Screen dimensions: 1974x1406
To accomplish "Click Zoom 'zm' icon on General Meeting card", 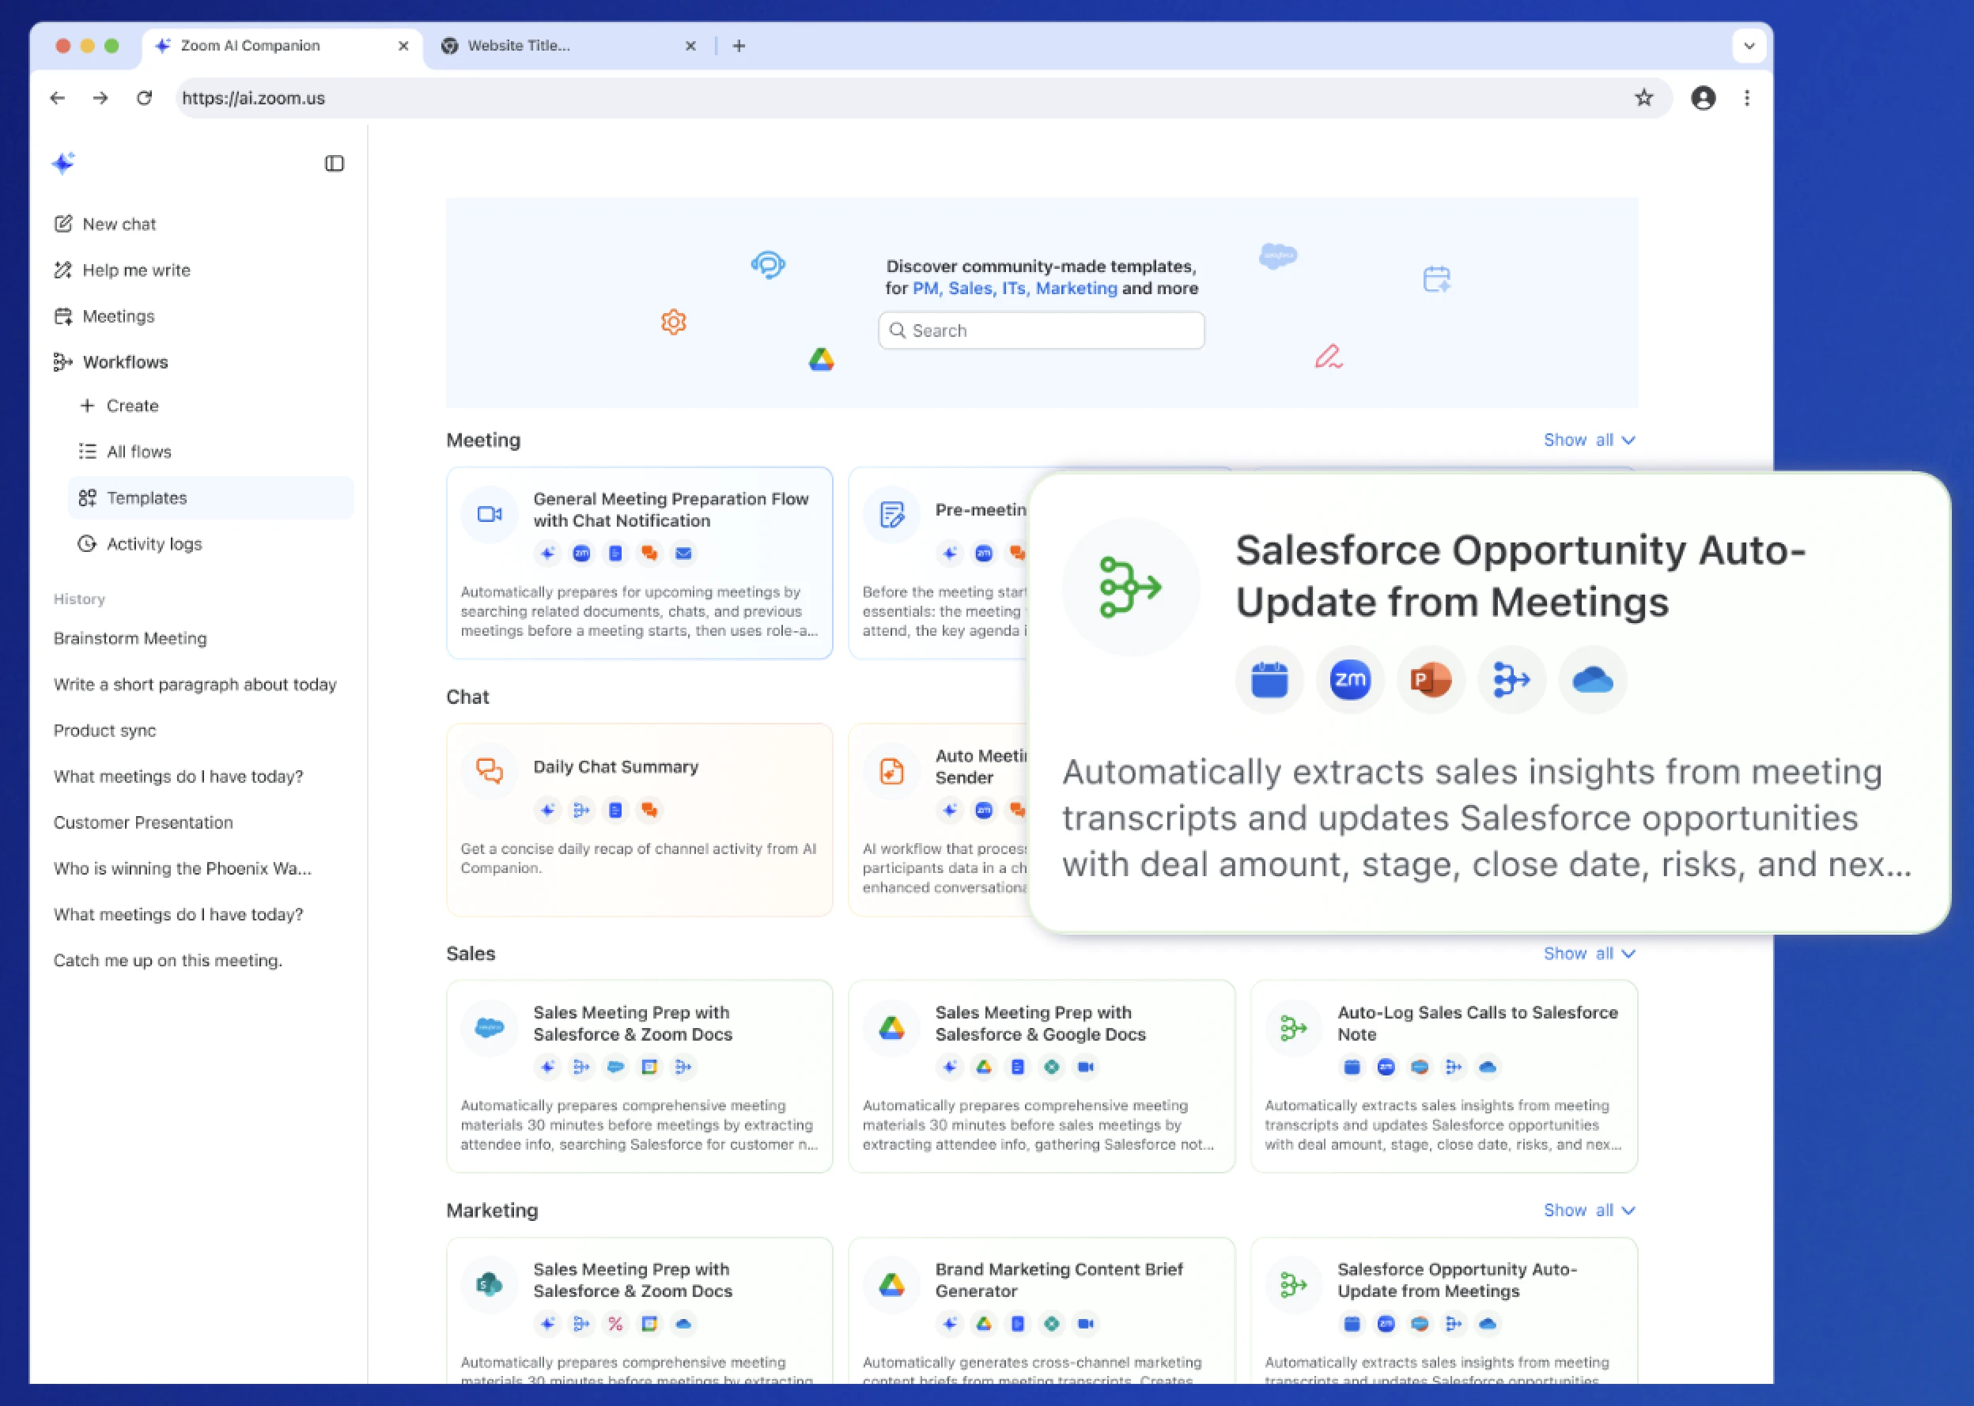I will pyautogui.click(x=581, y=554).
